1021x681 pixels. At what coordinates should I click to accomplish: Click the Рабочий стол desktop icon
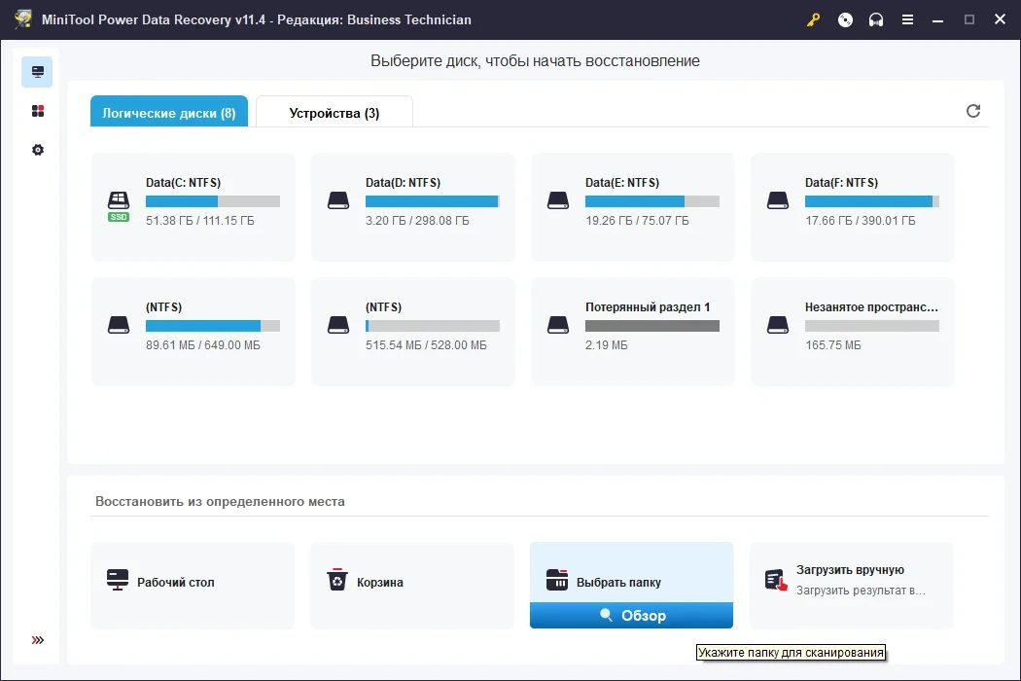click(x=118, y=580)
